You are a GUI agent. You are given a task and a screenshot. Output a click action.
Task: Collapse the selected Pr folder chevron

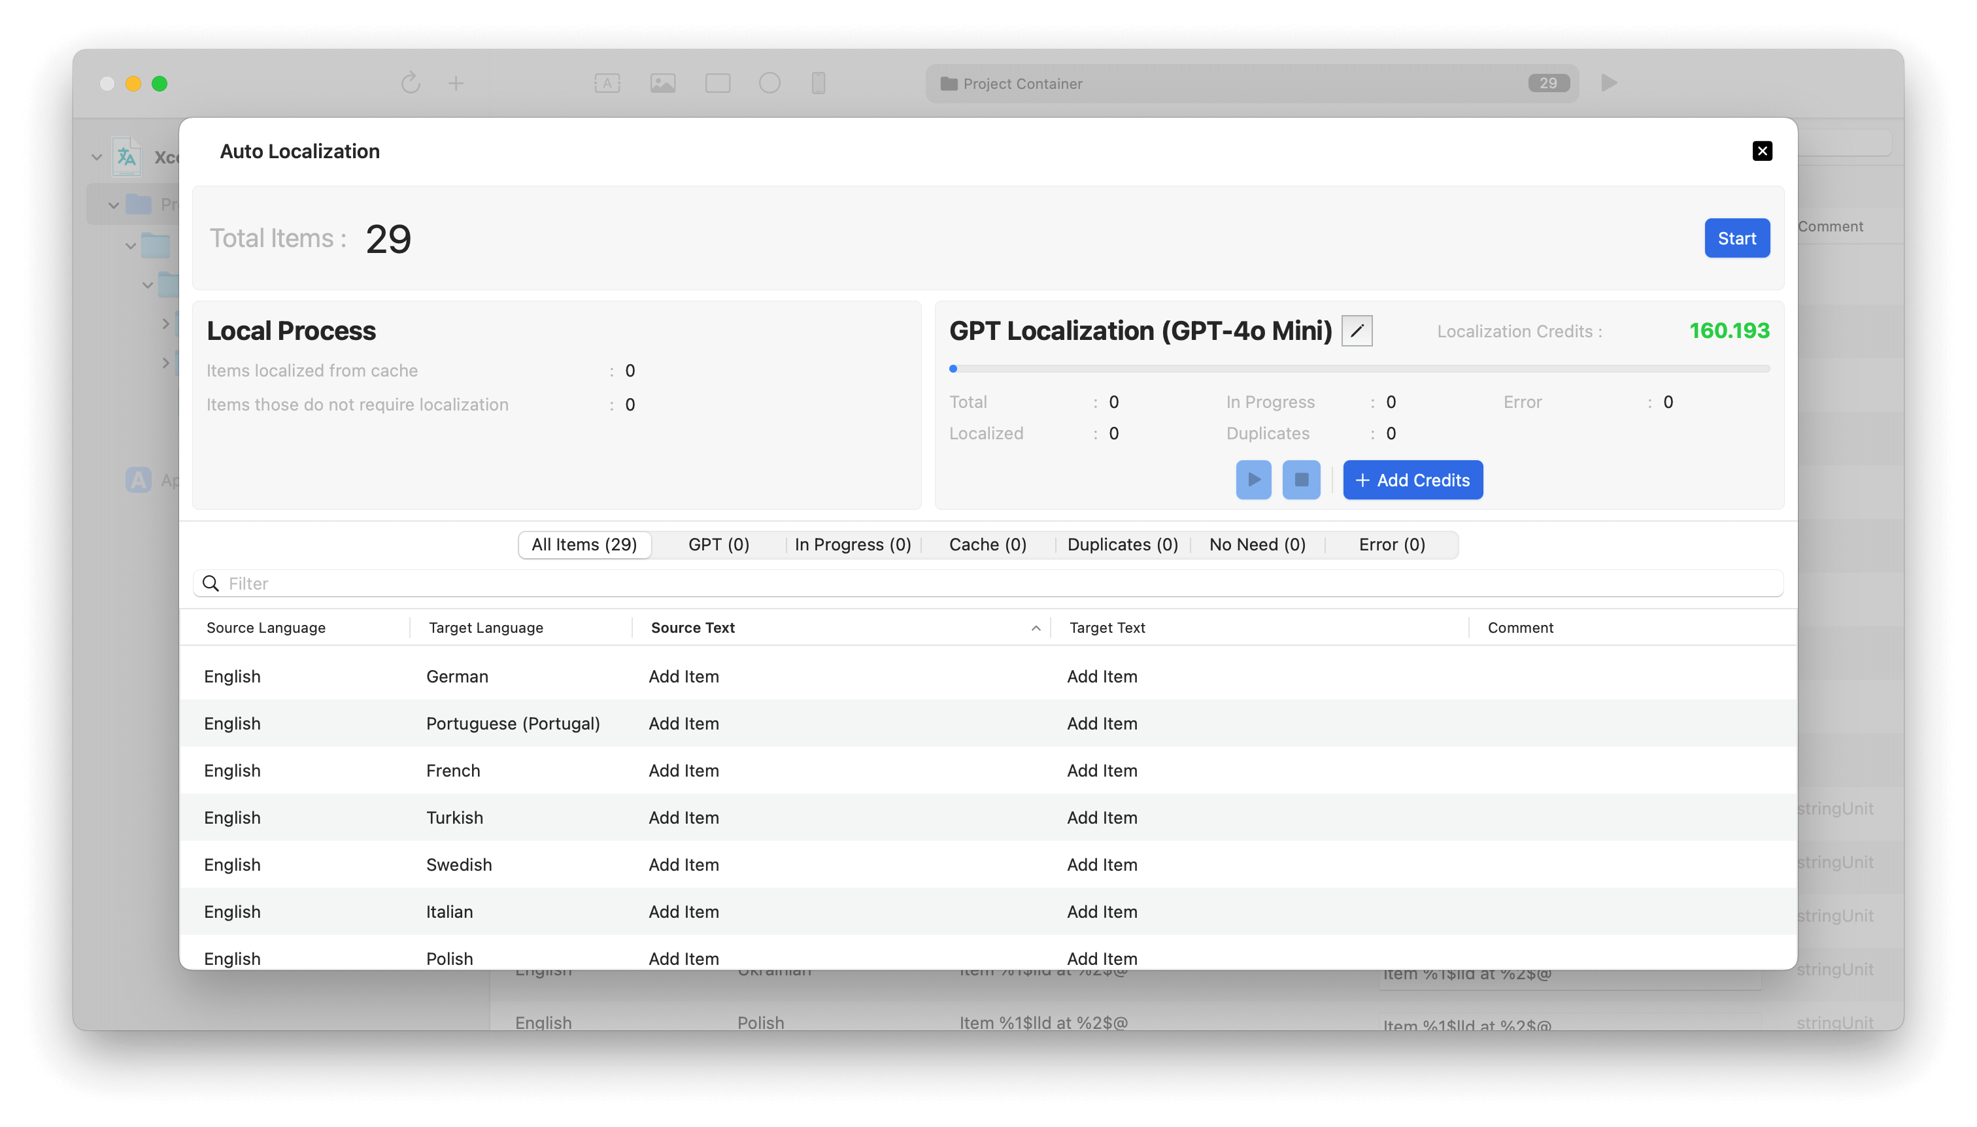114,205
